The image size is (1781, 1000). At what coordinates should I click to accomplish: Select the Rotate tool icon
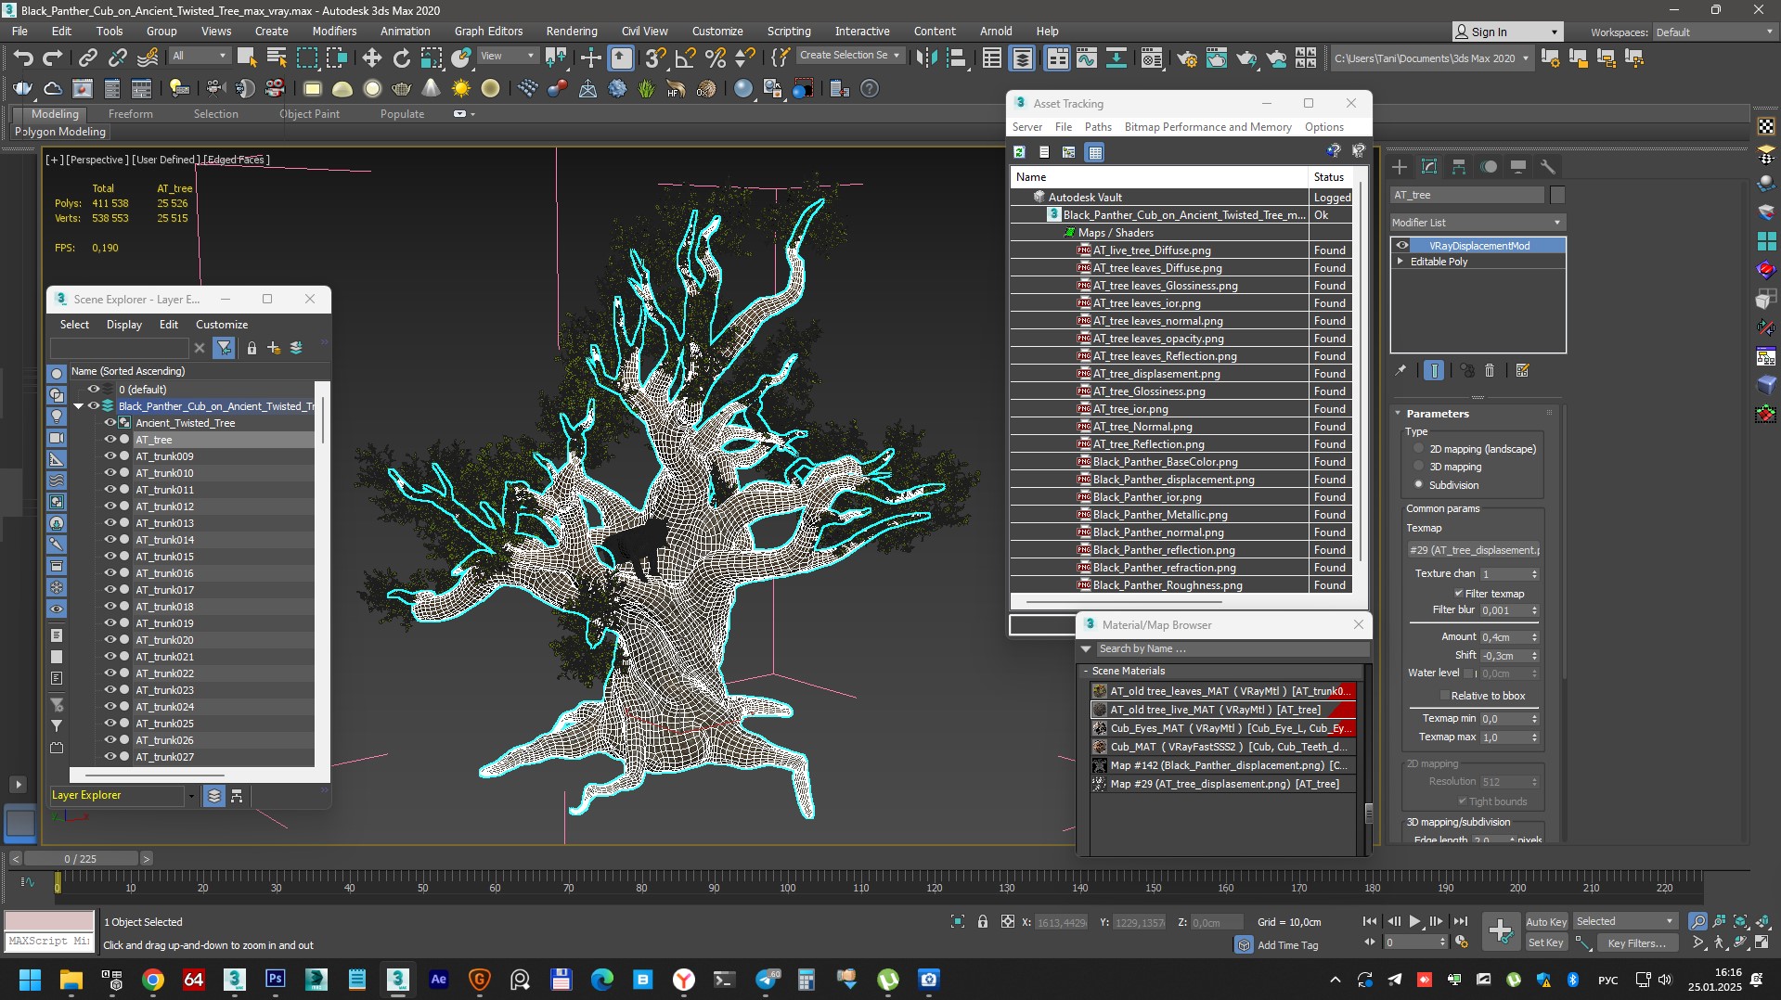point(401,58)
